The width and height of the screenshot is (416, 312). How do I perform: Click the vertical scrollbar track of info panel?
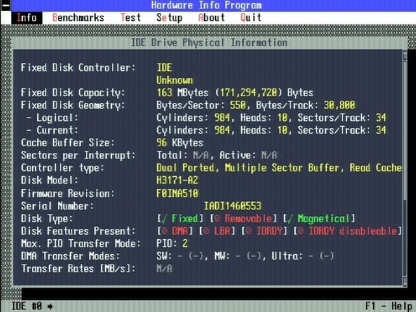(x=404, y=168)
